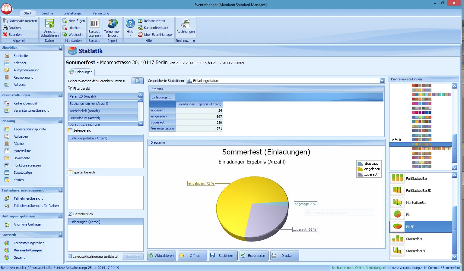Toggle Layoutaktualisierung zurückstellen checkbox
This screenshot has width=464, height=271.
70,257
